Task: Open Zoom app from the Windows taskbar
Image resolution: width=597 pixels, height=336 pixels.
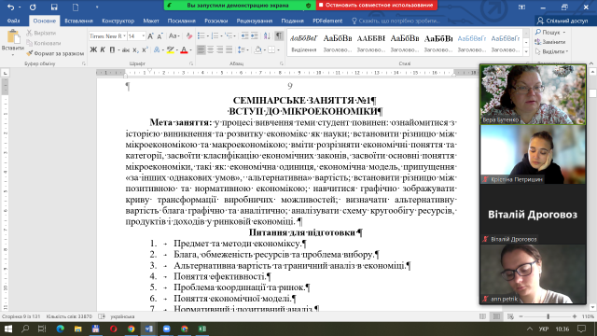Action: pyautogui.click(x=166, y=329)
